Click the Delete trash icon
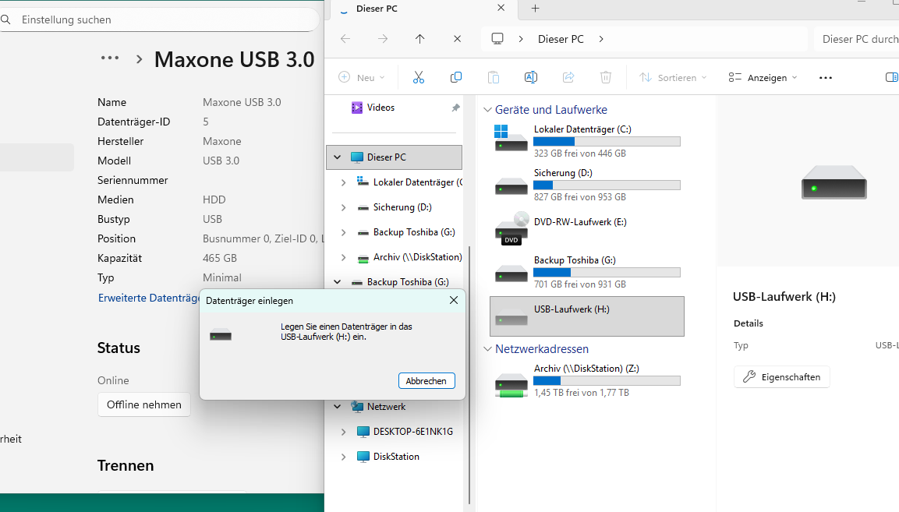This screenshot has height=512, width=899. (x=606, y=77)
